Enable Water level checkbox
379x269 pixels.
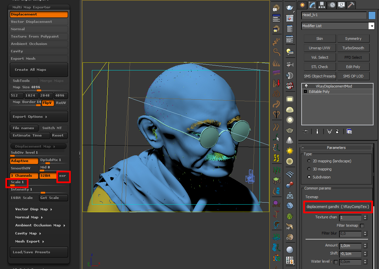[x=336, y=262]
